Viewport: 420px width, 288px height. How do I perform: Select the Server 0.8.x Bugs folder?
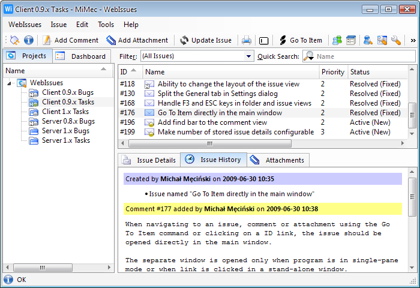click(68, 121)
